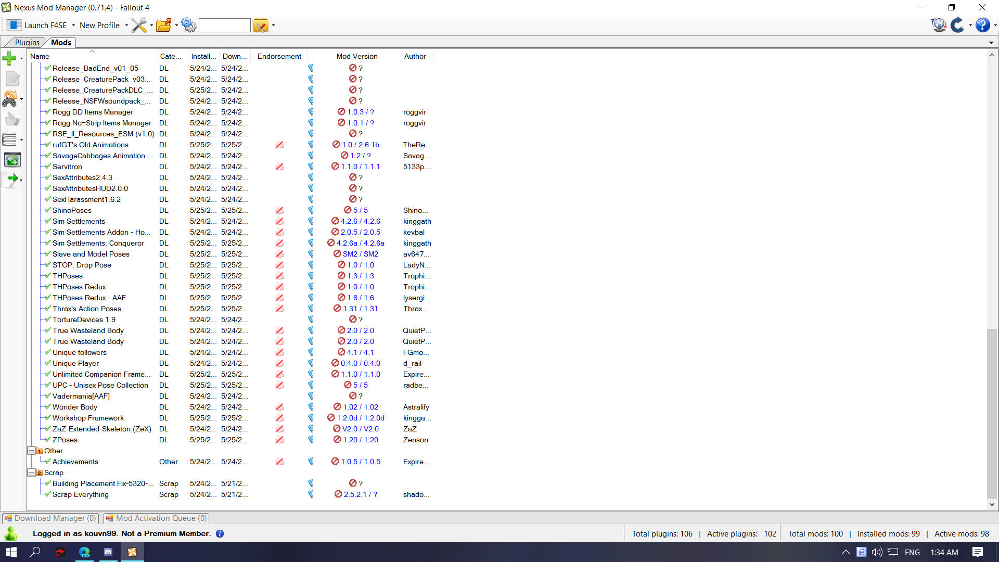Toggle the checkmark for Achievements mod
The height and width of the screenshot is (562, 999).
47,462
